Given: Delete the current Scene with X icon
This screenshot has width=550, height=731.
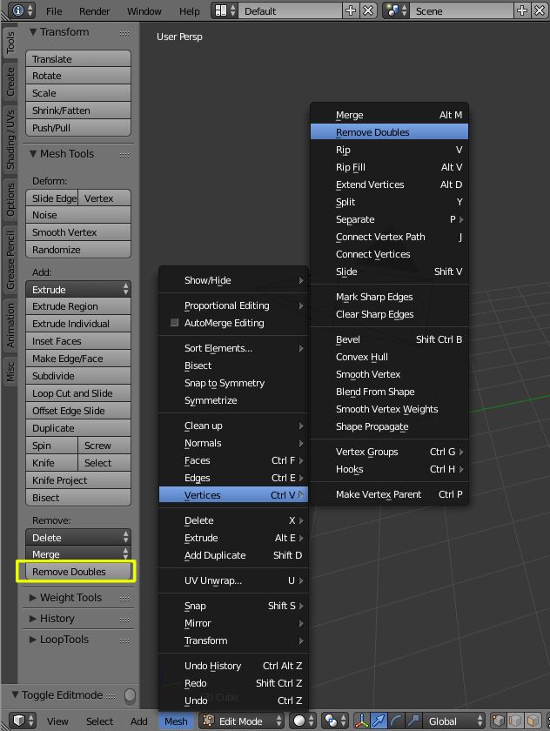Looking at the screenshot, I should click(540, 10).
